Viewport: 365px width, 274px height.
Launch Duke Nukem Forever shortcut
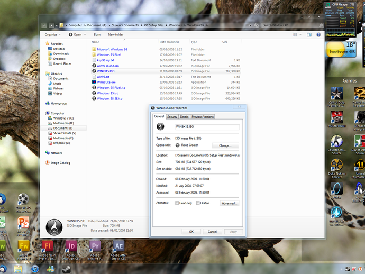tap(336, 169)
